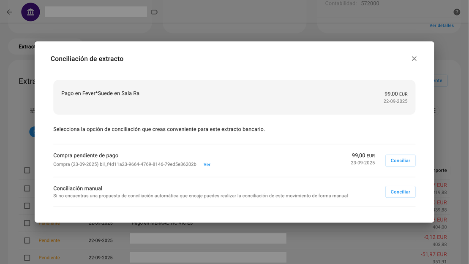
Task: Switch to the Extractos tab
Action: pyautogui.click(x=26, y=46)
